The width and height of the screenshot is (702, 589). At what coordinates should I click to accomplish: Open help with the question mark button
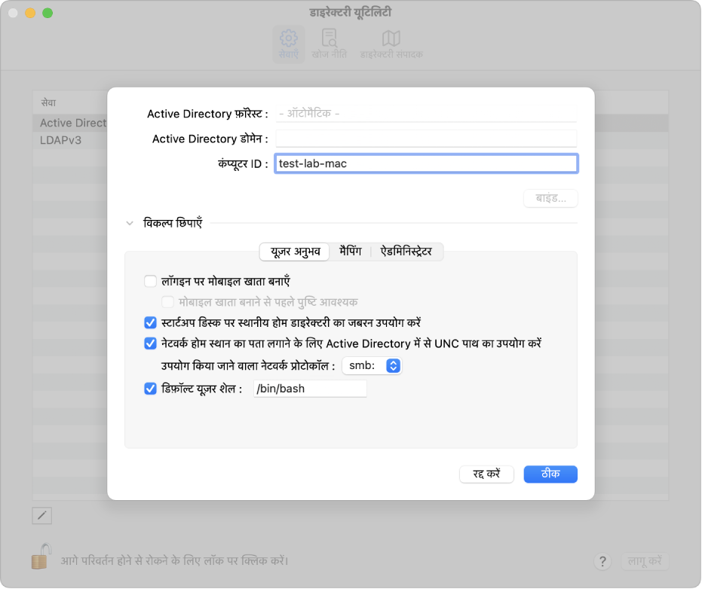click(x=602, y=561)
